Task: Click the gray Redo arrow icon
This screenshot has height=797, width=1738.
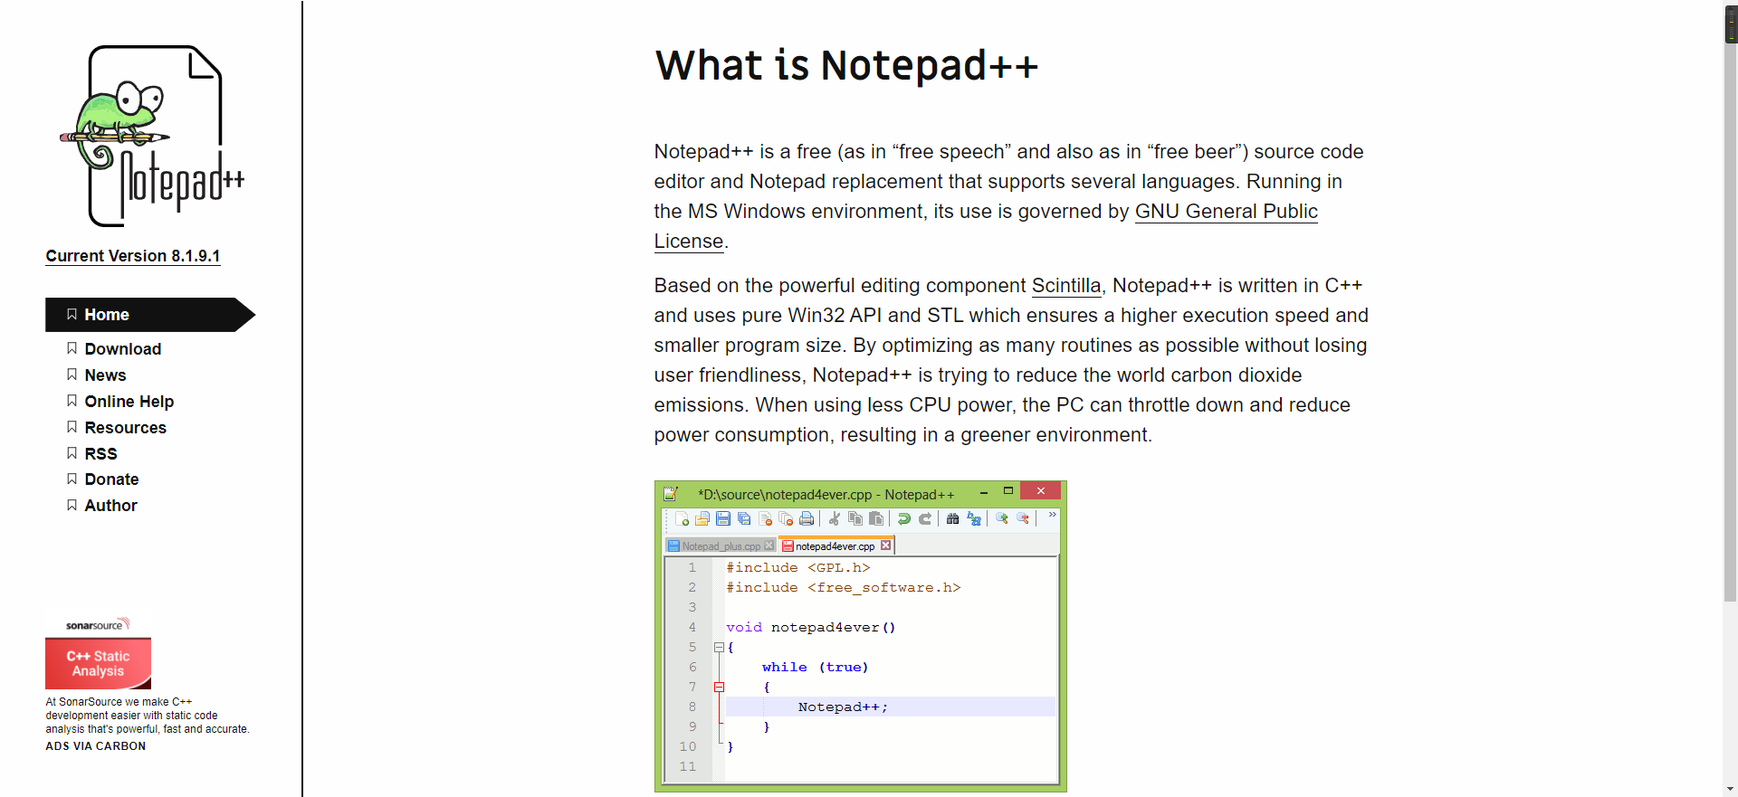Action: 924,518
